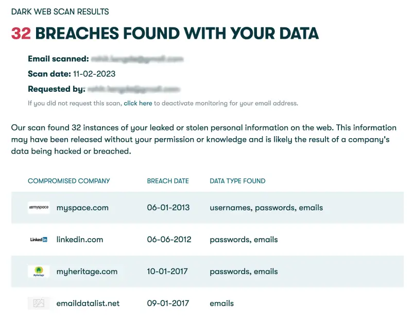Click "usernames, passwords, emails" data types
Viewport: 412px width, 319px height.
click(266, 208)
